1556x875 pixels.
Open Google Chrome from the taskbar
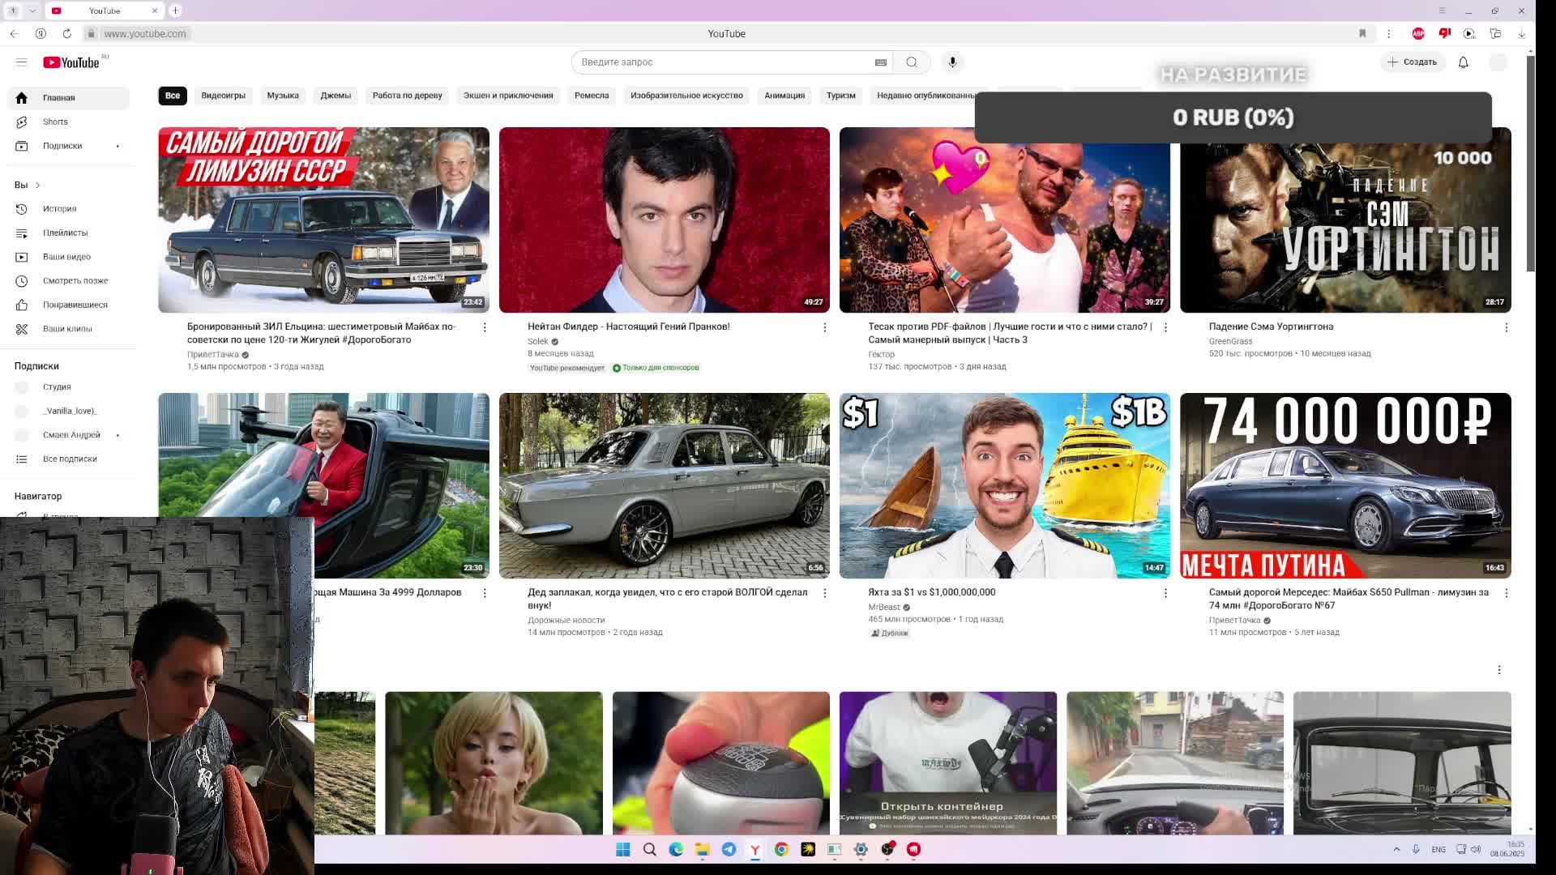coord(781,849)
